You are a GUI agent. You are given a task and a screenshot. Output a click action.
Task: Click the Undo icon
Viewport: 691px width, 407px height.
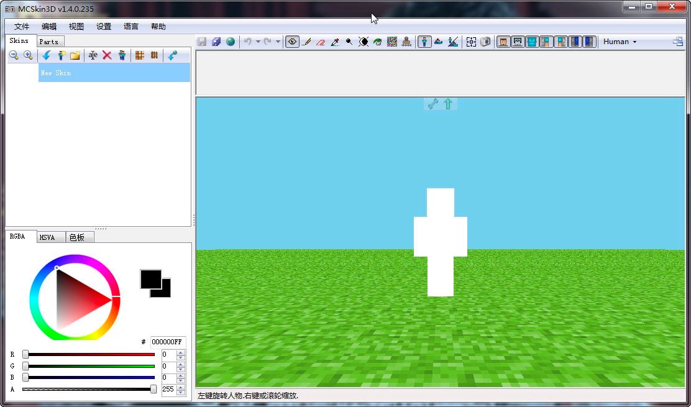coord(247,42)
